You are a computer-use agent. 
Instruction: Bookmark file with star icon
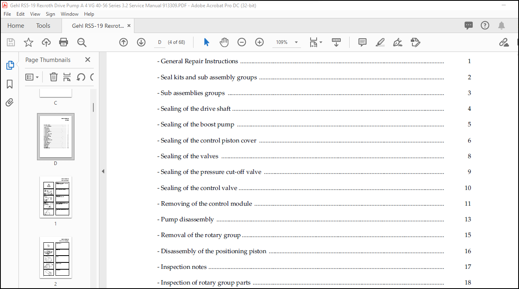[29, 42]
